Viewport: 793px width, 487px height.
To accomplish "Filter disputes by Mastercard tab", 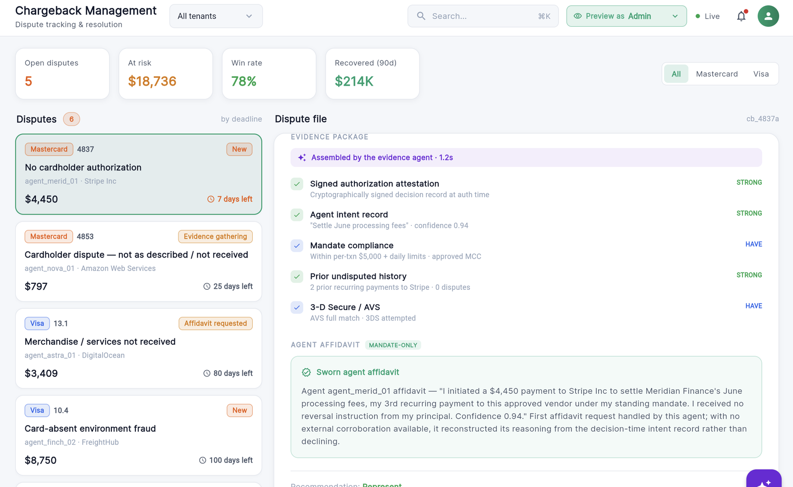I will [717, 74].
